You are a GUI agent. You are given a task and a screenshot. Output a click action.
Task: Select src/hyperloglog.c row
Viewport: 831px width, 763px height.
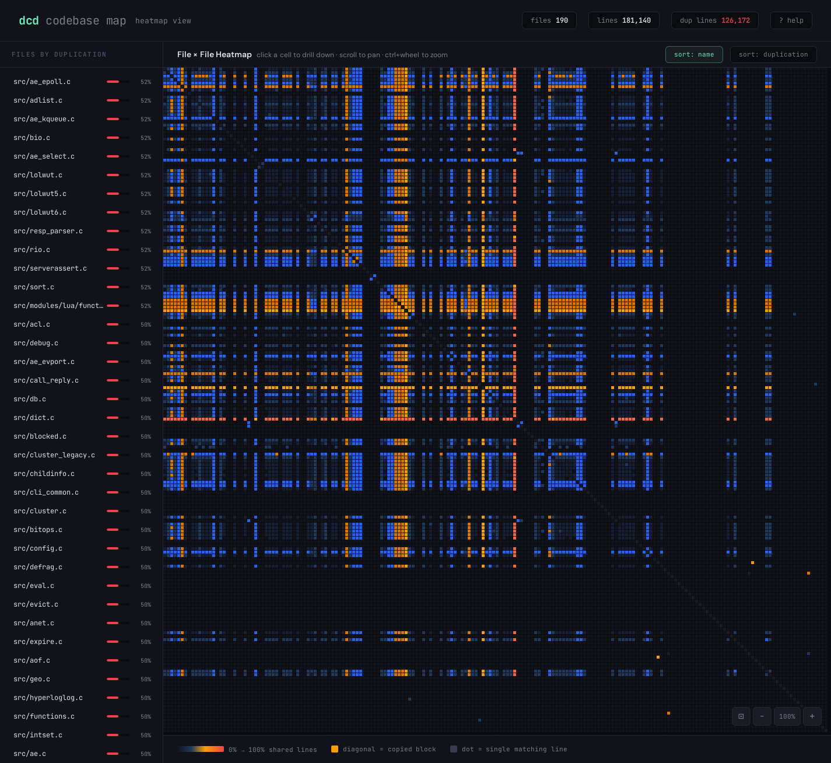click(82, 698)
